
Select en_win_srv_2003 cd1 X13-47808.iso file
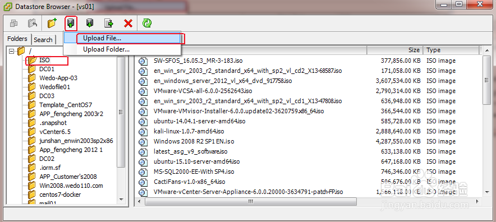click(247, 101)
